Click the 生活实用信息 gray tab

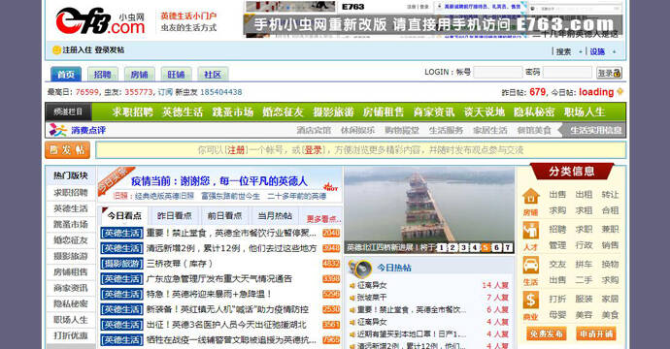(x=593, y=130)
